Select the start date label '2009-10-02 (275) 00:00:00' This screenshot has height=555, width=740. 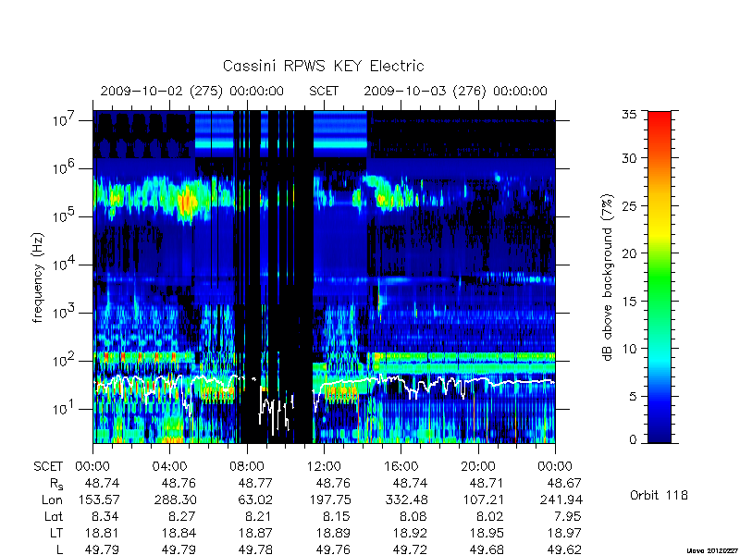pyautogui.click(x=191, y=91)
